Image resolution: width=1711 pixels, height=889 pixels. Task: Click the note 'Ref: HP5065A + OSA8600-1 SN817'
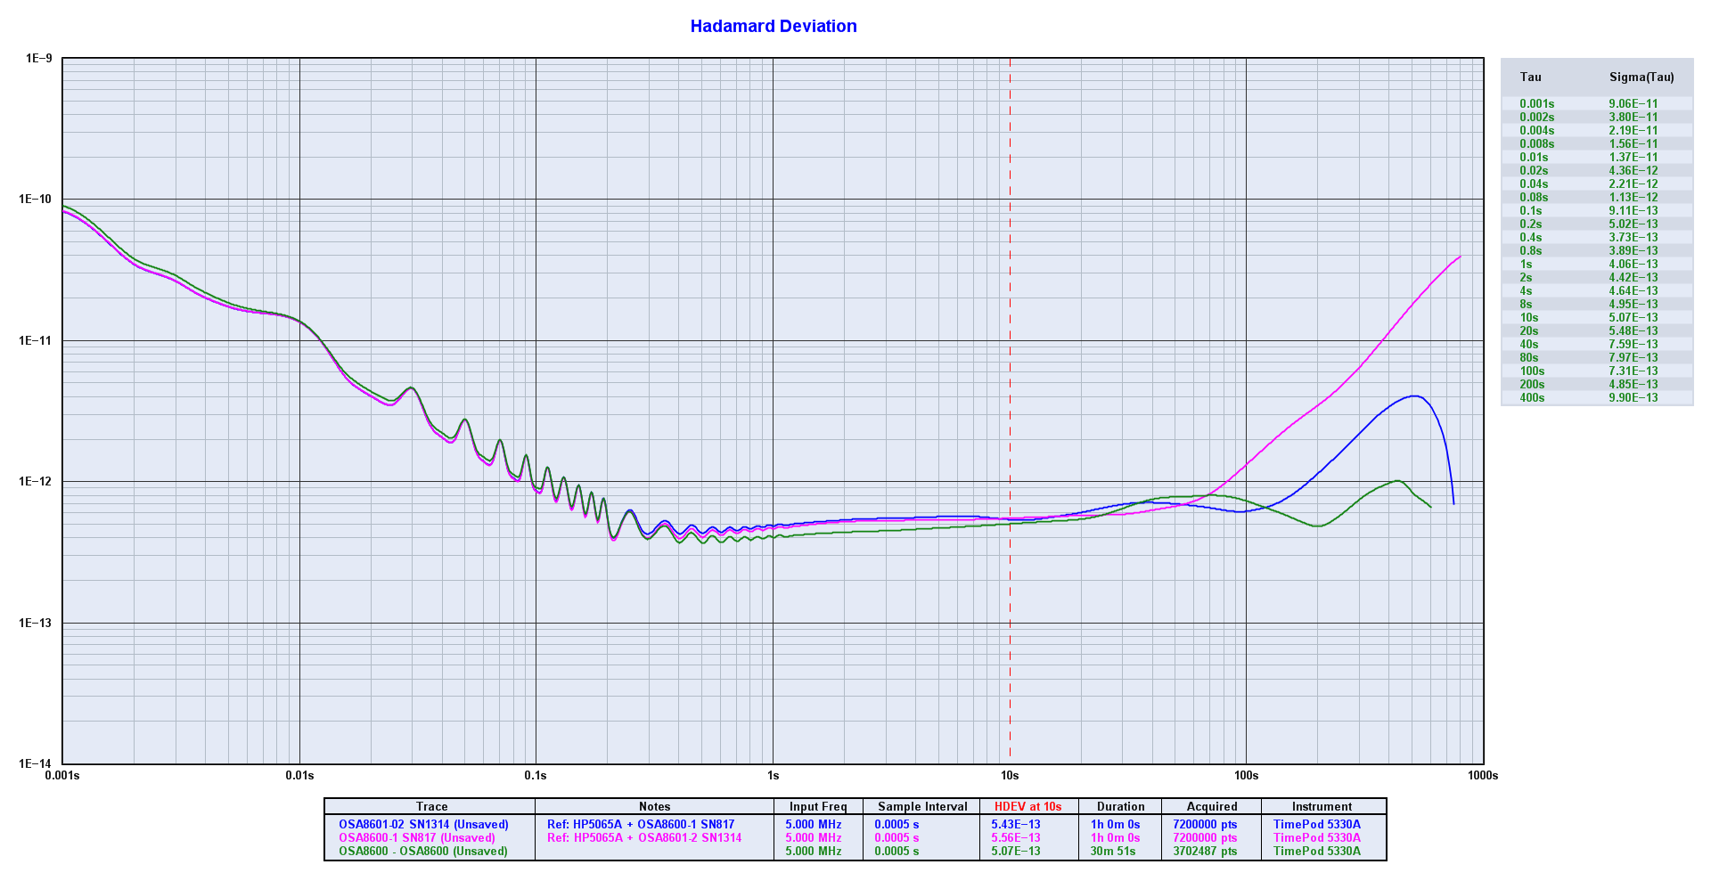click(641, 824)
